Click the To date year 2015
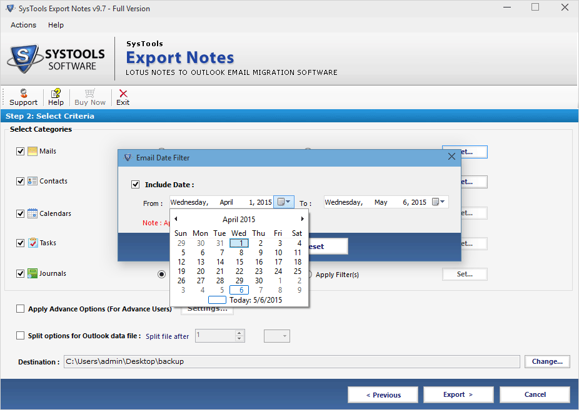This screenshot has width=579, height=410. click(x=419, y=202)
